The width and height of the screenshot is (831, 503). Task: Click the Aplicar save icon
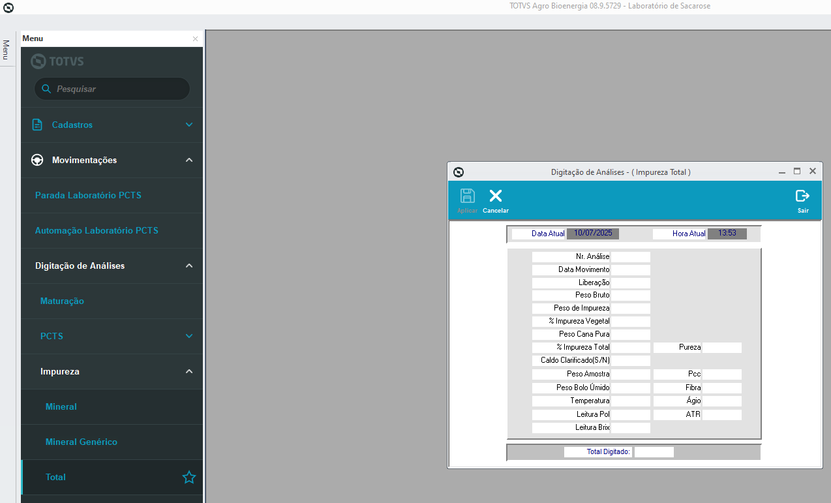467,196
